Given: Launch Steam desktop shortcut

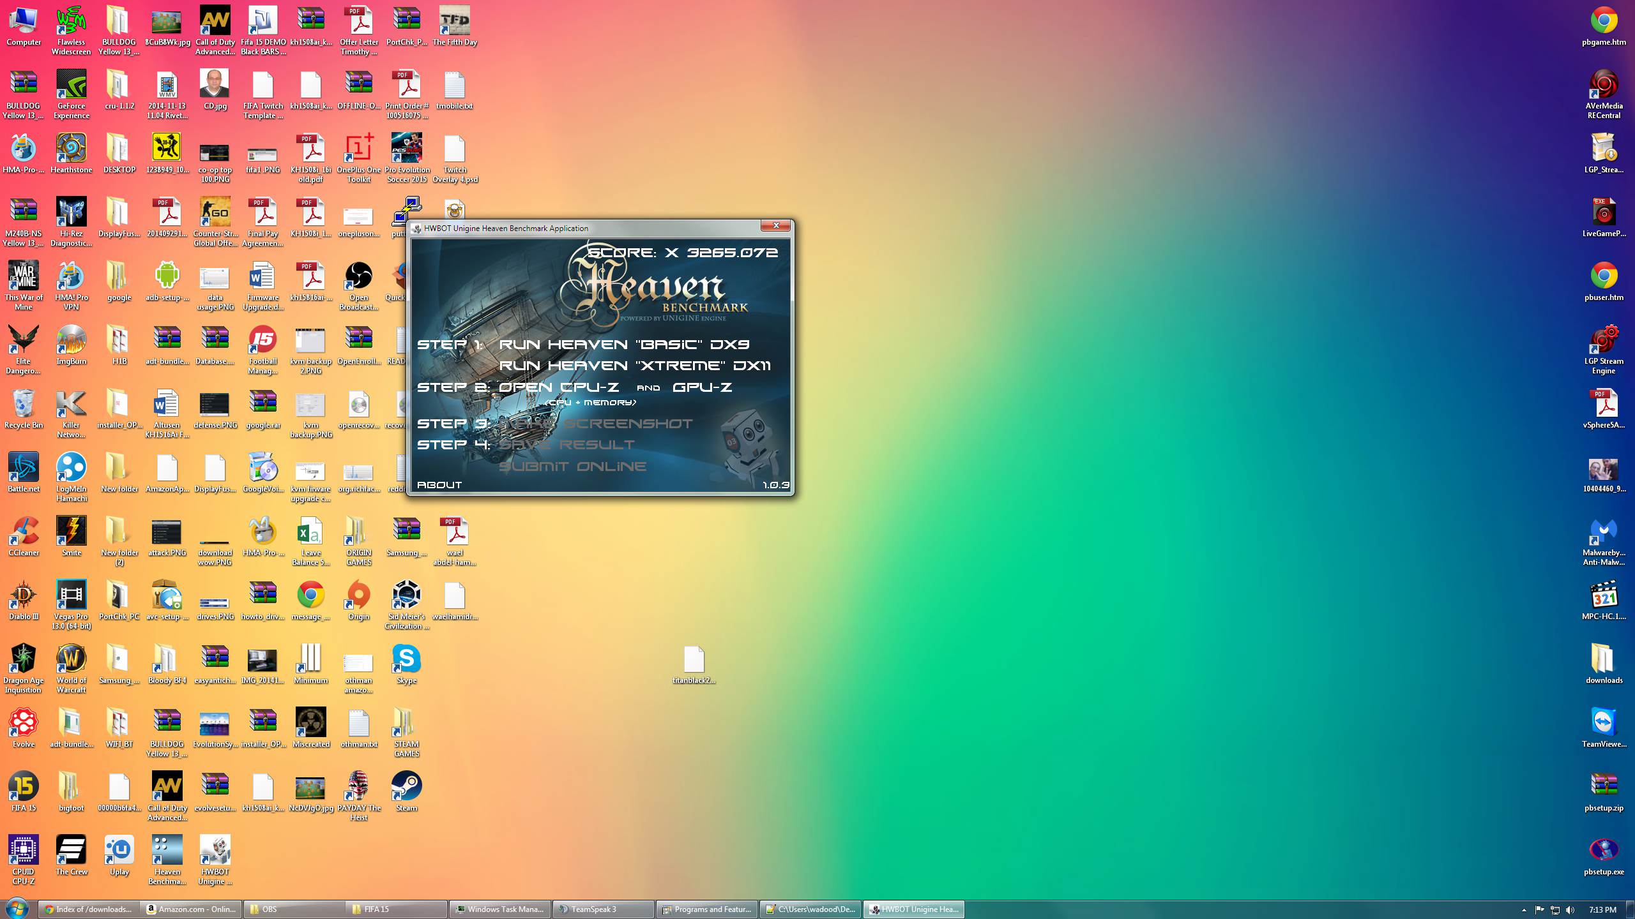Looking at the screenshot, I should click(x=407, y=792).
